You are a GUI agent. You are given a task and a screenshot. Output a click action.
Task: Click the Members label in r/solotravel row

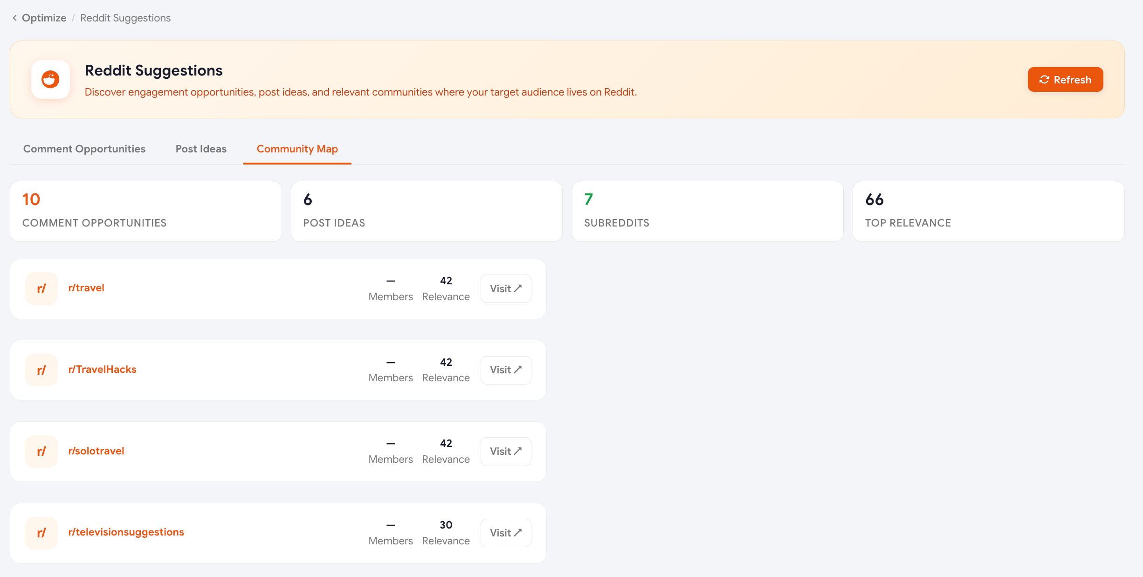(x=391, y=459)
